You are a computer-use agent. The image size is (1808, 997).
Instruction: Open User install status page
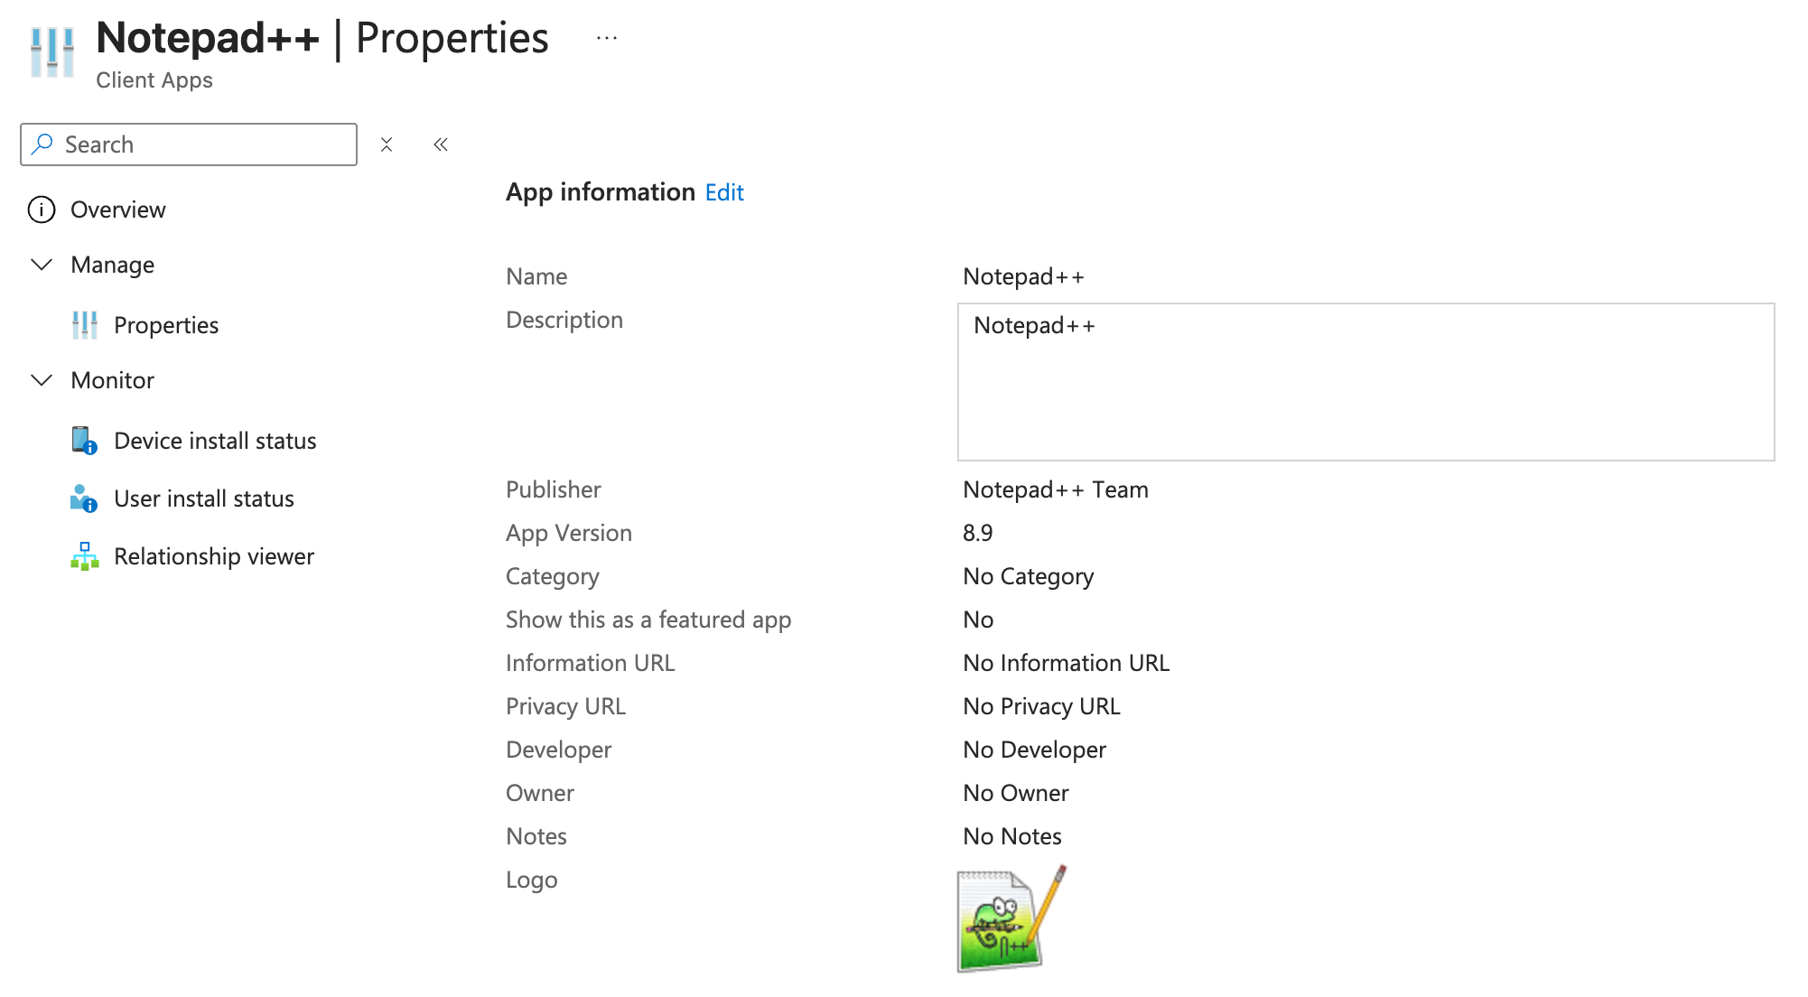tap(204, 498)
